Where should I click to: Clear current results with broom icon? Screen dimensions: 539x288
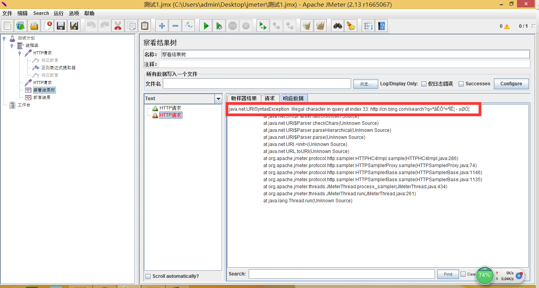307,26
